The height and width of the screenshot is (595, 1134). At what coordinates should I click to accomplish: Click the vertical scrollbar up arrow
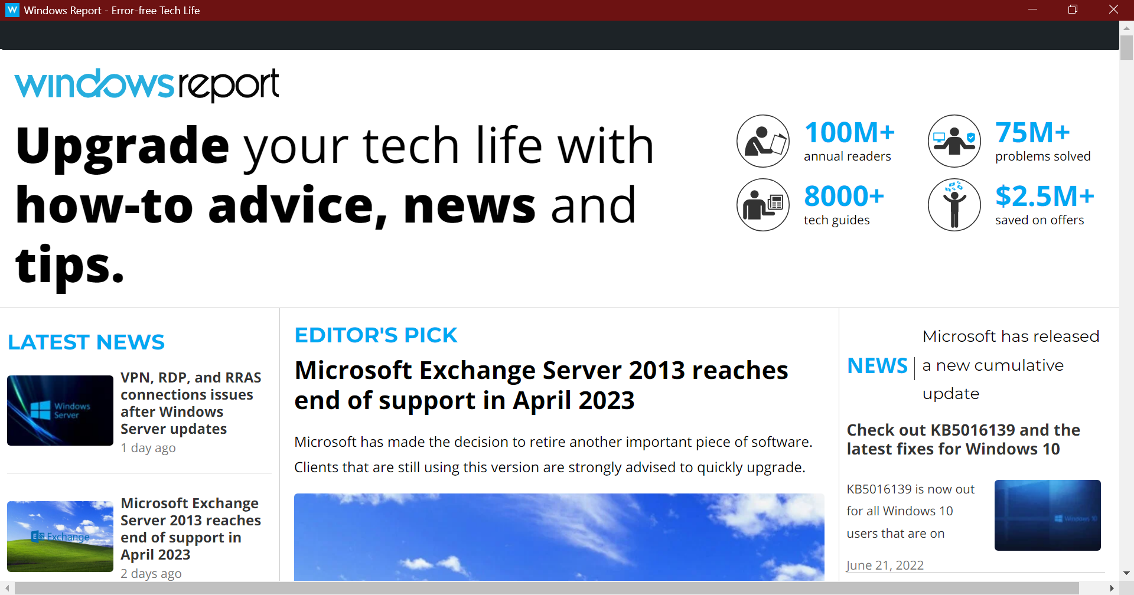[1126, 28]
